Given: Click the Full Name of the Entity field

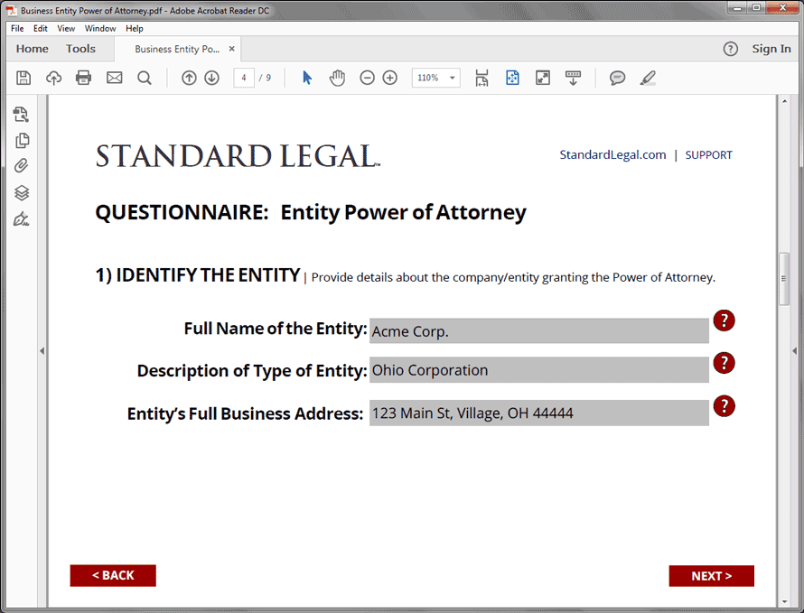Looking at the screenshot, I should (x=539, y=331).
